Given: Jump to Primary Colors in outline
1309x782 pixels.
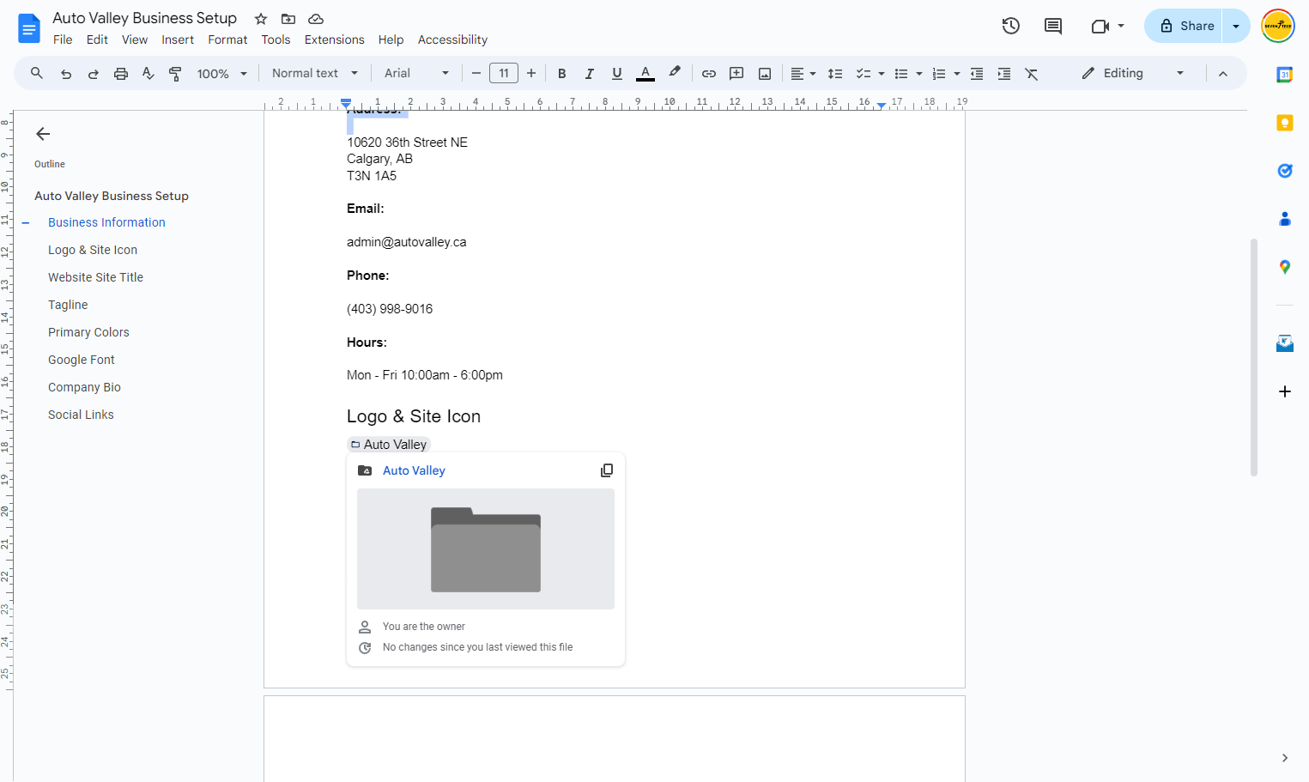Looking at the screenshot, I should click(x=88, y=332).
